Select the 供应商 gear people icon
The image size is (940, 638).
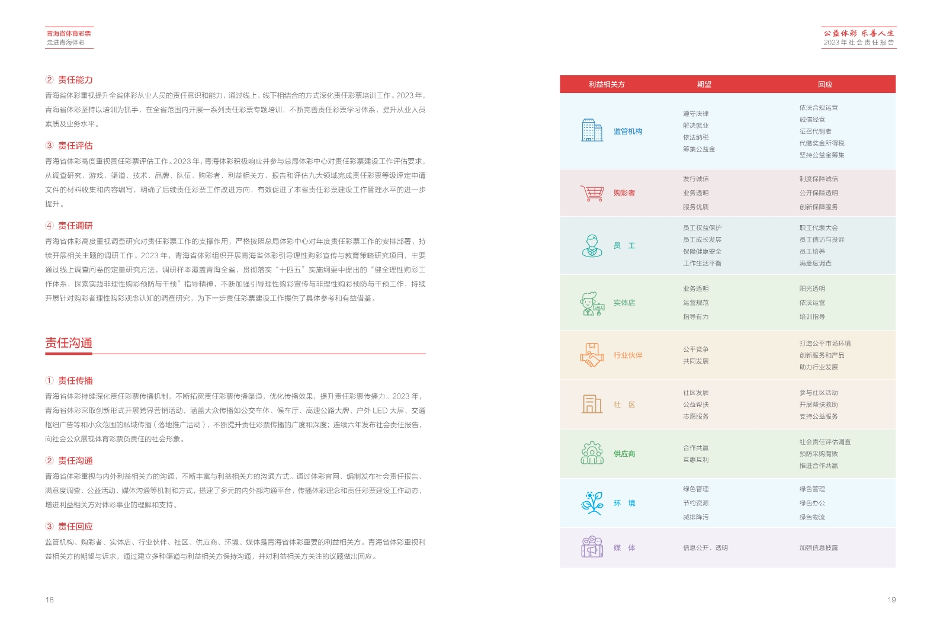pyautogui.click(x=592, y=454)
